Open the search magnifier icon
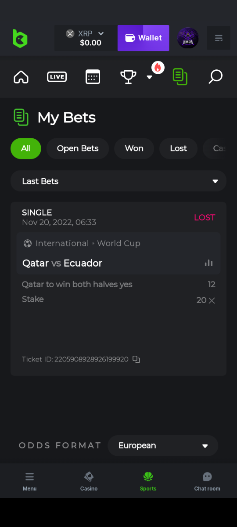This screenshot has height=527, width=237. [215, 77]
